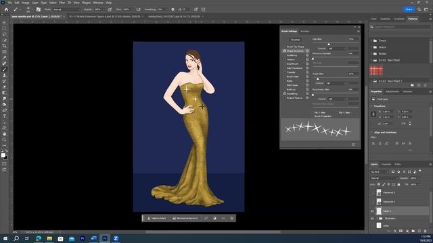Open the brush smoothing options gear

coord(173,9)
